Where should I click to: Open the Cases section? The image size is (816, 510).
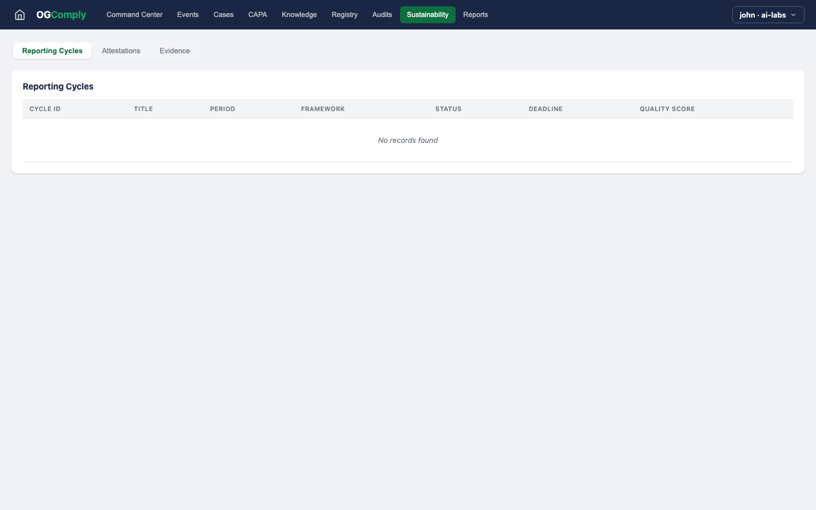pyautogui.click(x=223, y=15)
